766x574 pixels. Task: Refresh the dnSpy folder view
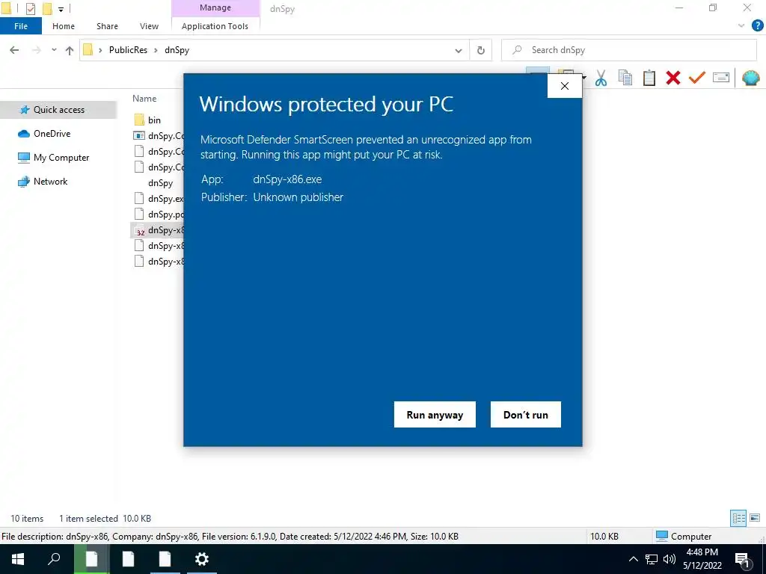pyautogui.click(x=481, y=50)
